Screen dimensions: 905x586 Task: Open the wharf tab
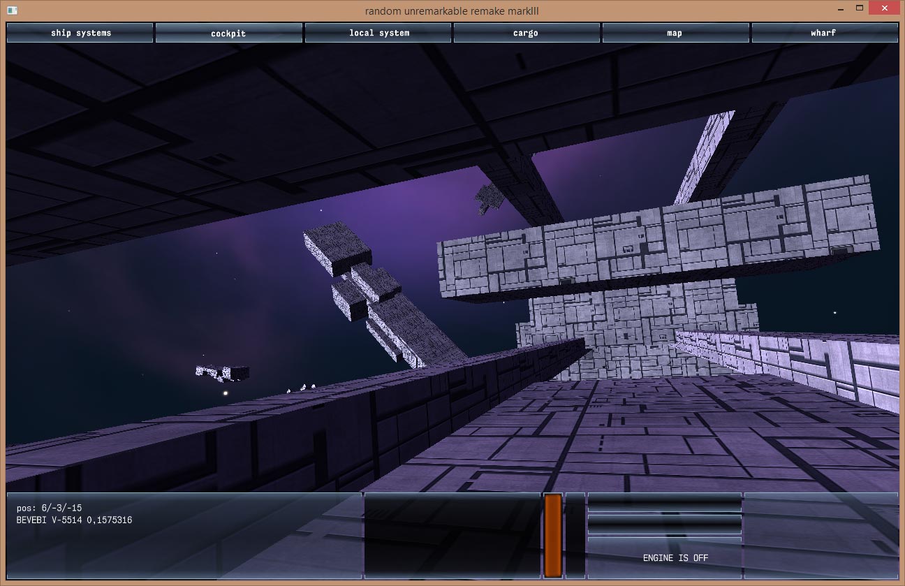[823, 33]
